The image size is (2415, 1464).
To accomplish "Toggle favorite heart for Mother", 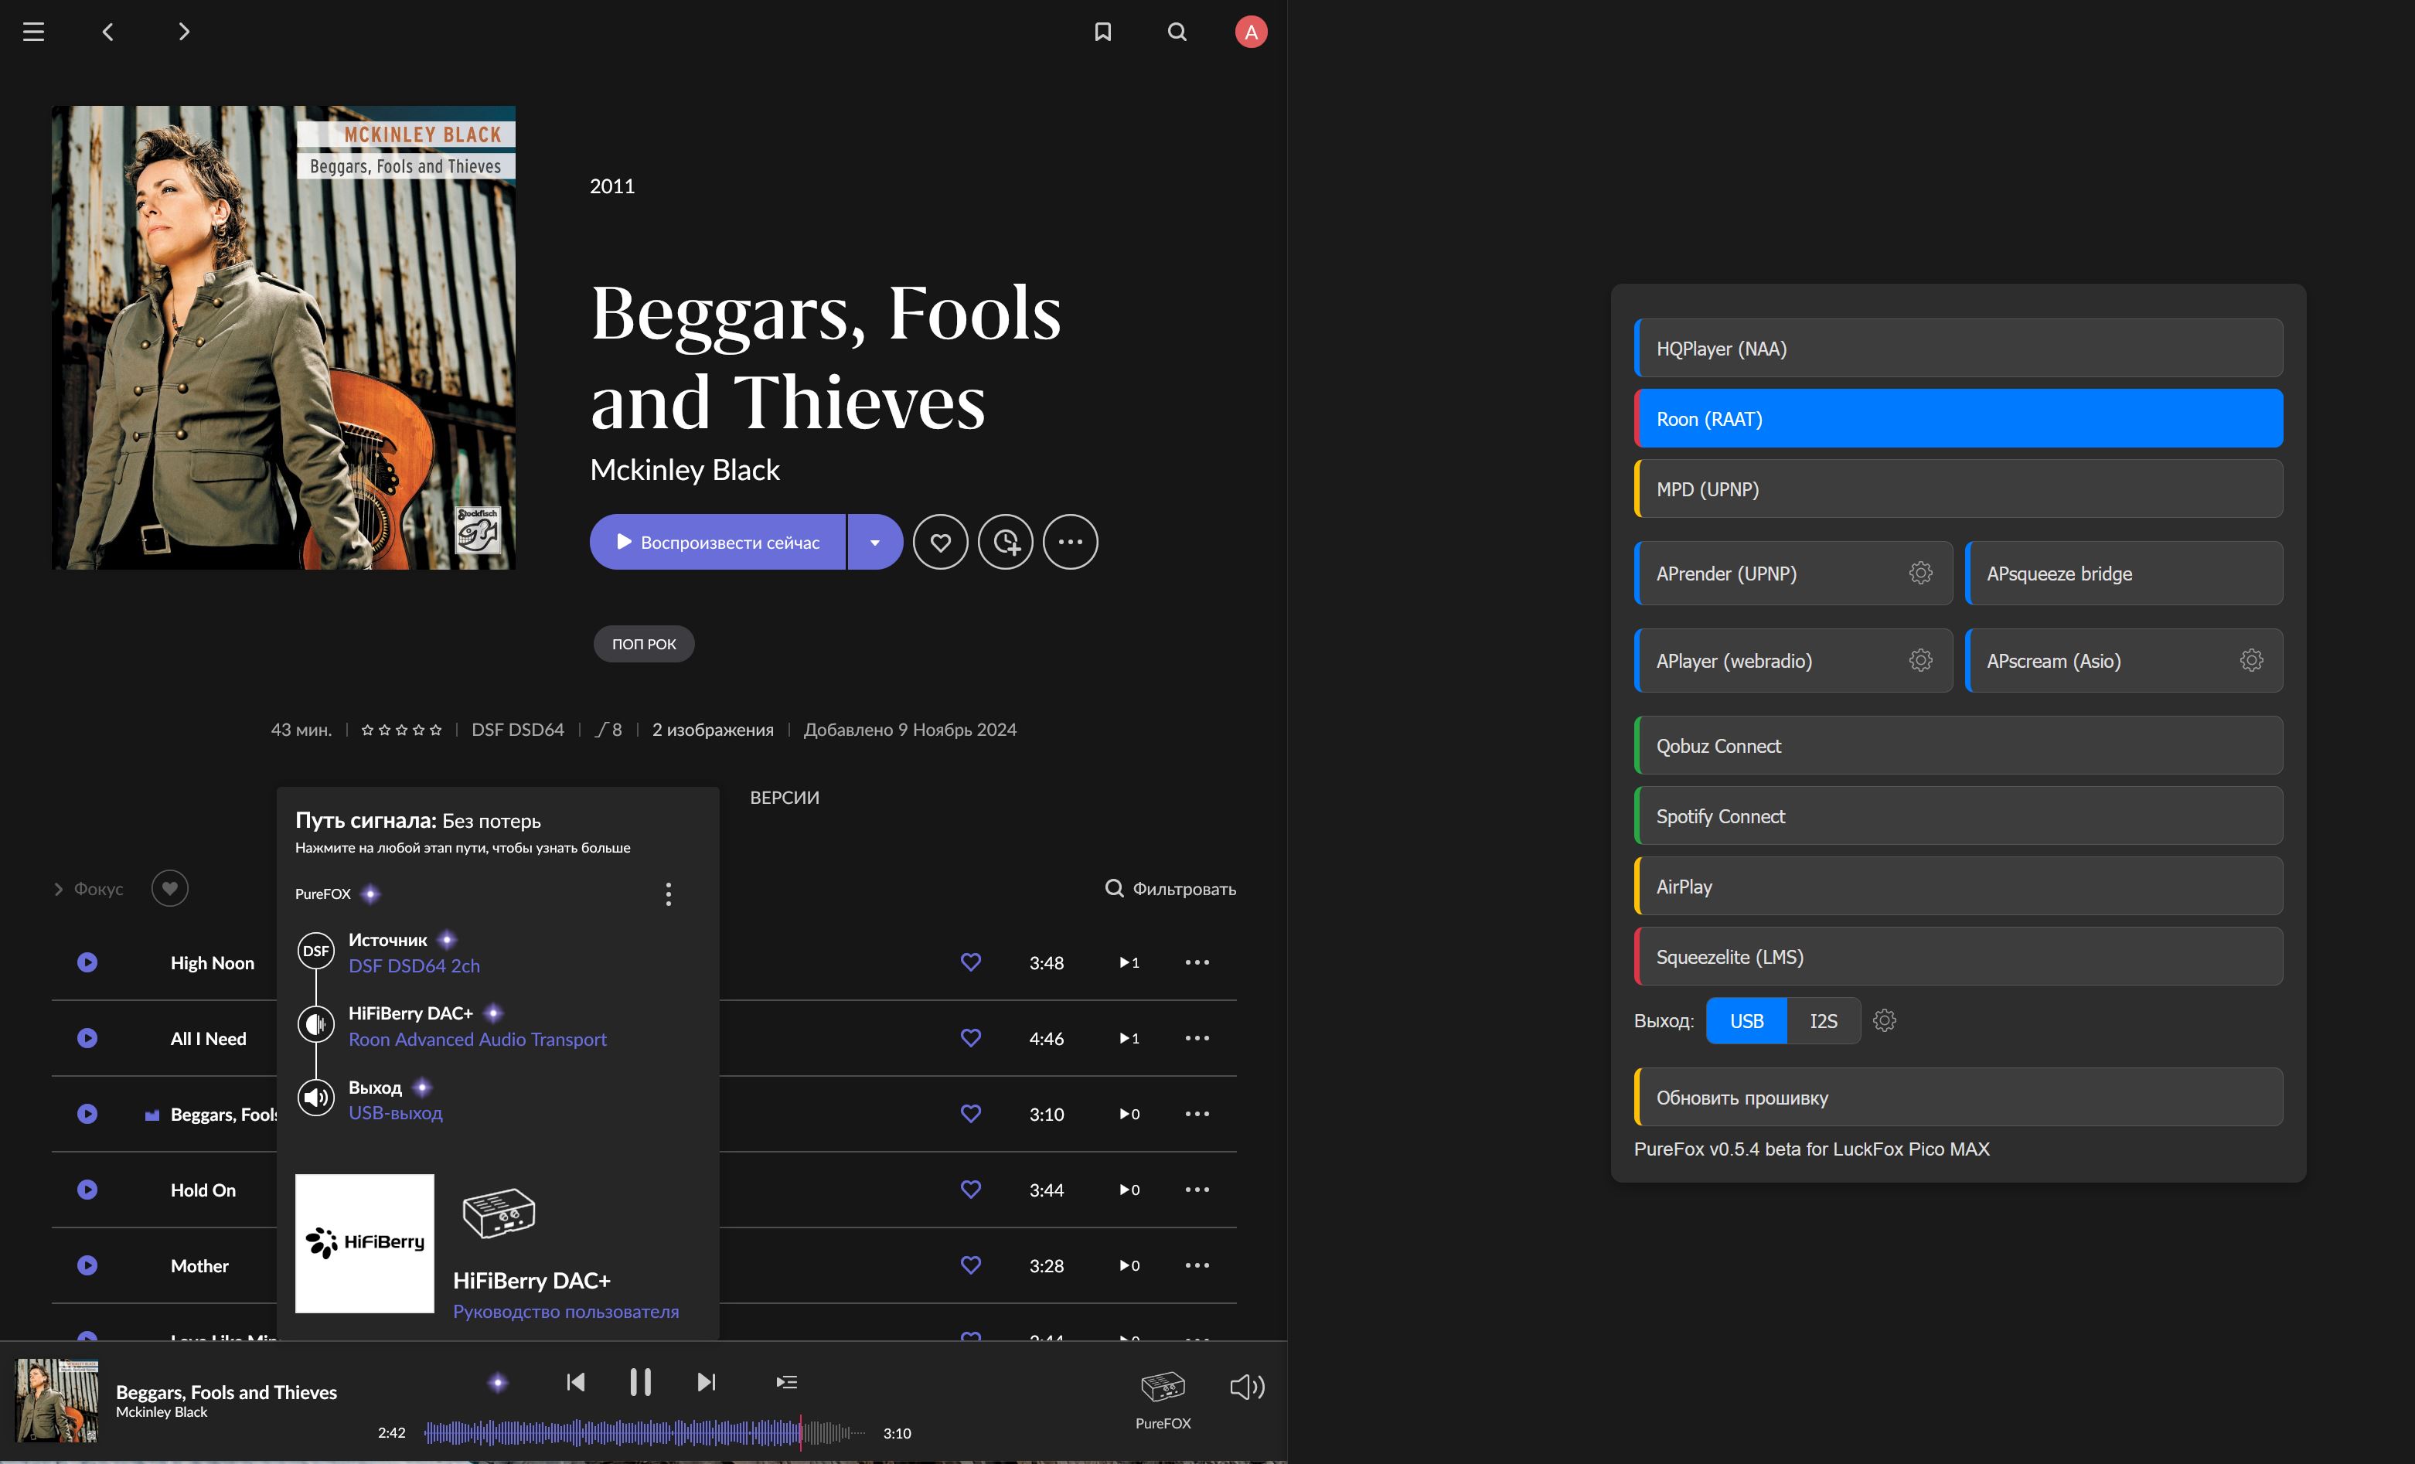I will pyautogui.click(x=970, y=1265).
